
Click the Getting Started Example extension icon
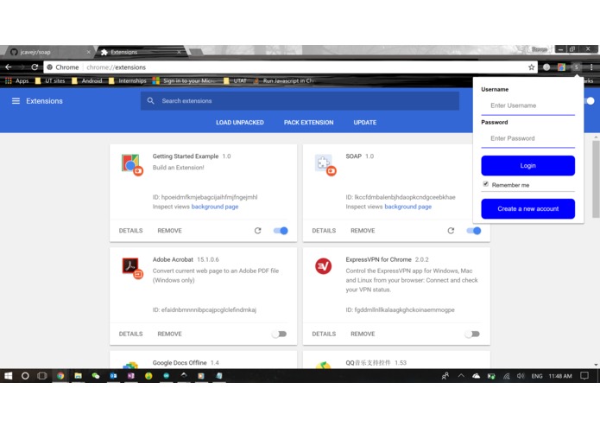pyautogui.click(x=132, y=164)
